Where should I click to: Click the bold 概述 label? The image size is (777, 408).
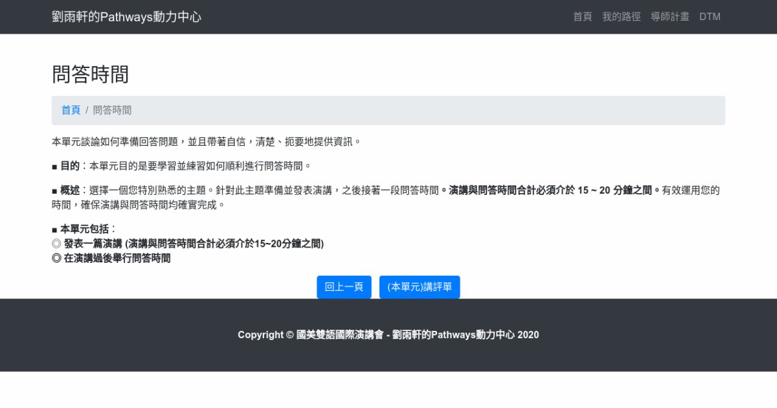pos(70,190)
